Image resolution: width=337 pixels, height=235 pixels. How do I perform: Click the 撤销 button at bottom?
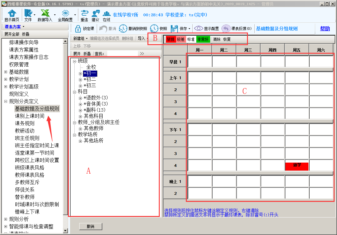click(90, 226)
